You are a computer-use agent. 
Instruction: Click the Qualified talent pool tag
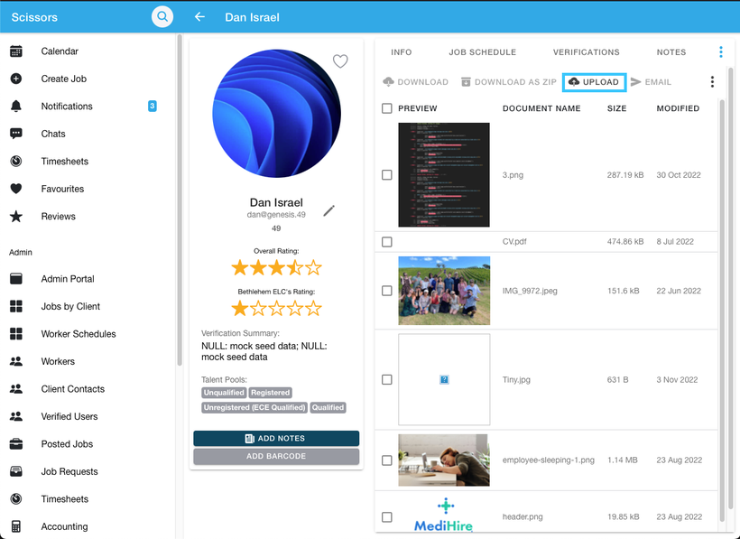tap(328, 408)
